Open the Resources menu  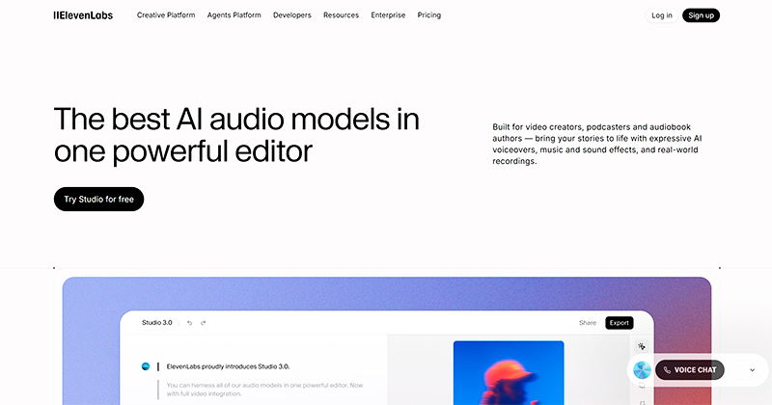click(x=341, y=15)
